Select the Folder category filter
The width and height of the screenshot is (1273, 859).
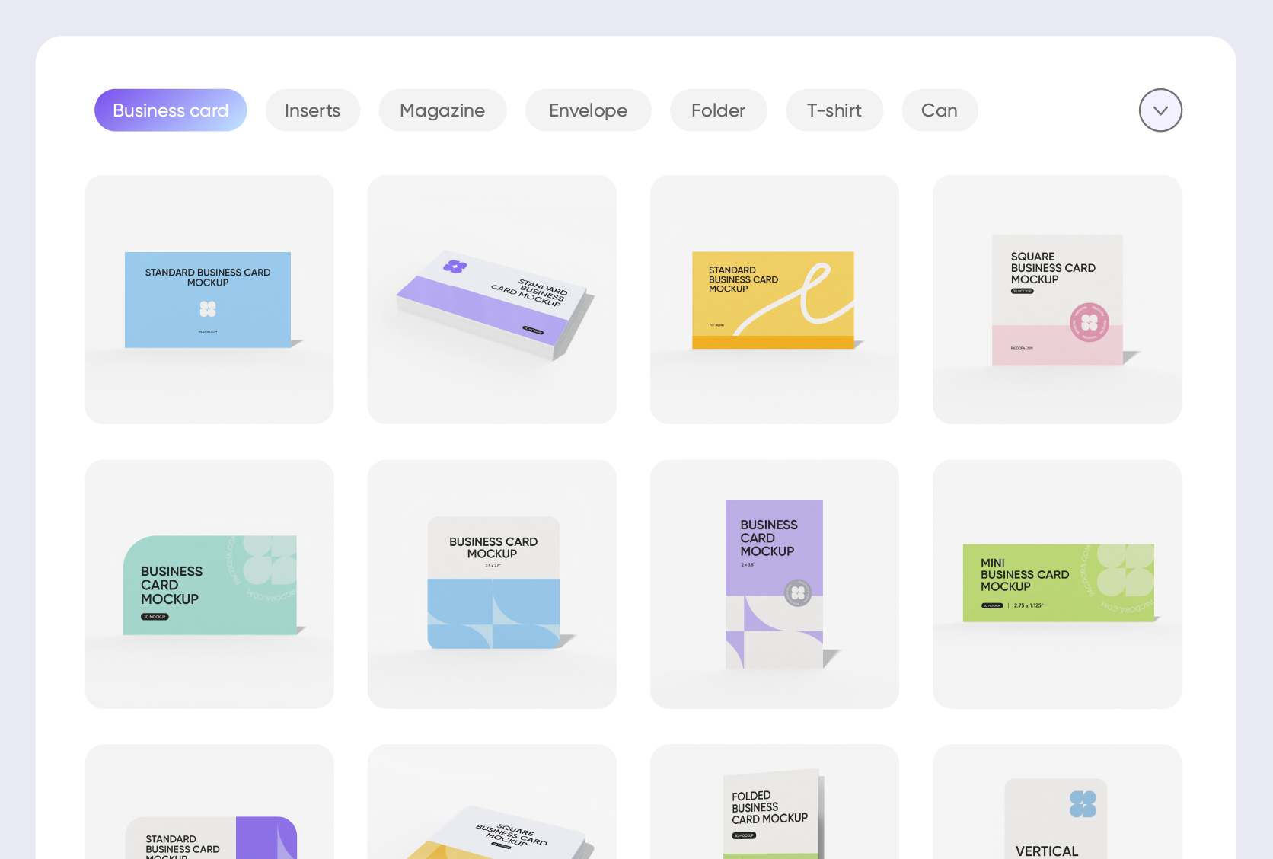(x=717, y=110)
